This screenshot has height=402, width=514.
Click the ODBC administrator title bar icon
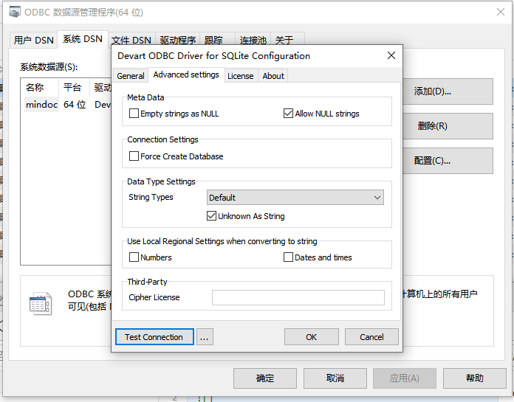pyautogui.click(x=13, y=13)
